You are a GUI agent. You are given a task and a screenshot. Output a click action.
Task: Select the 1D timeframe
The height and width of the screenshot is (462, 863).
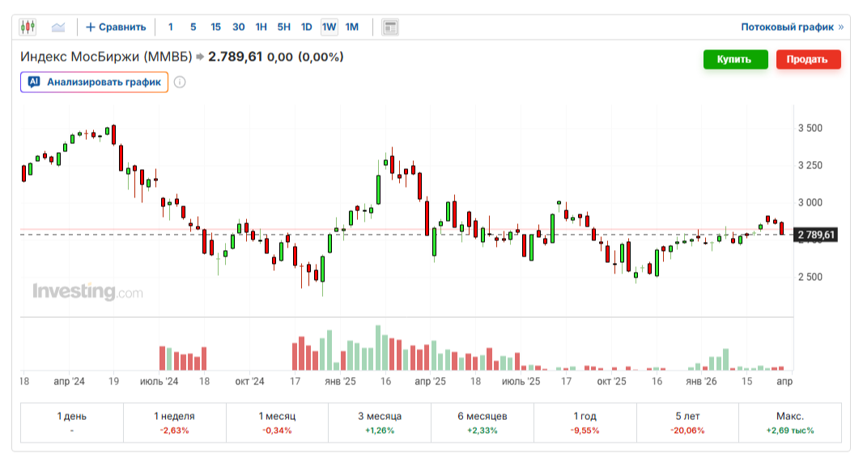coord(307,27)
